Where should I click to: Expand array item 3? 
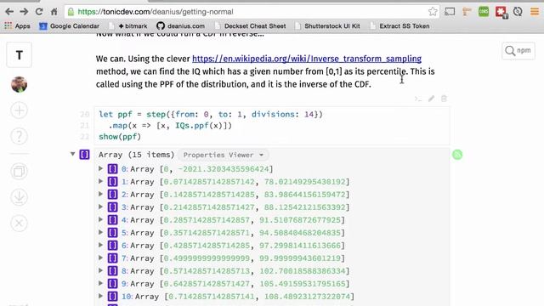[100, 207]
